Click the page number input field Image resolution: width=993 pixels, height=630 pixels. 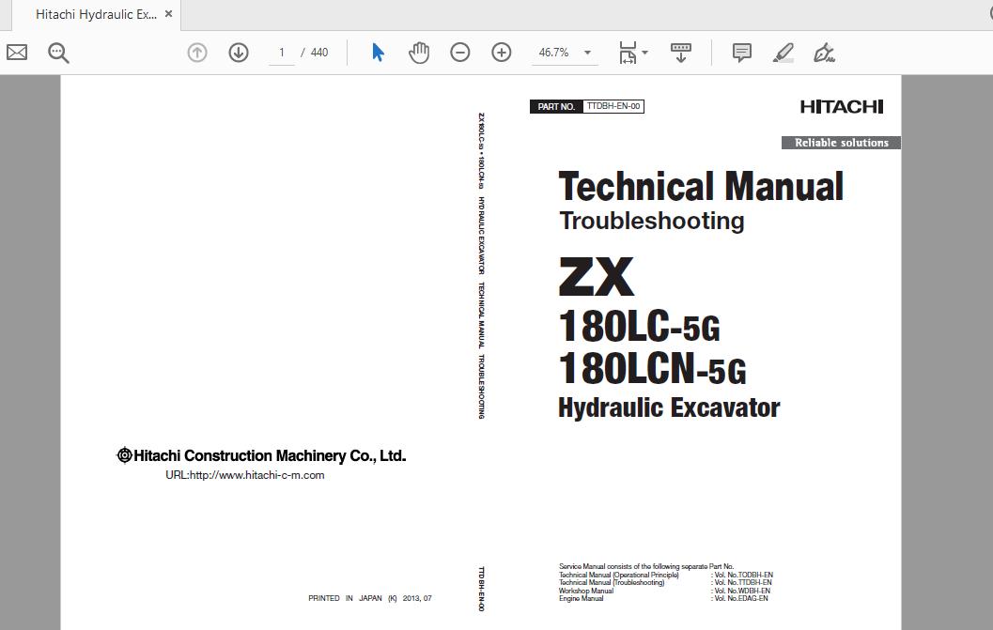tap(282, 53)
